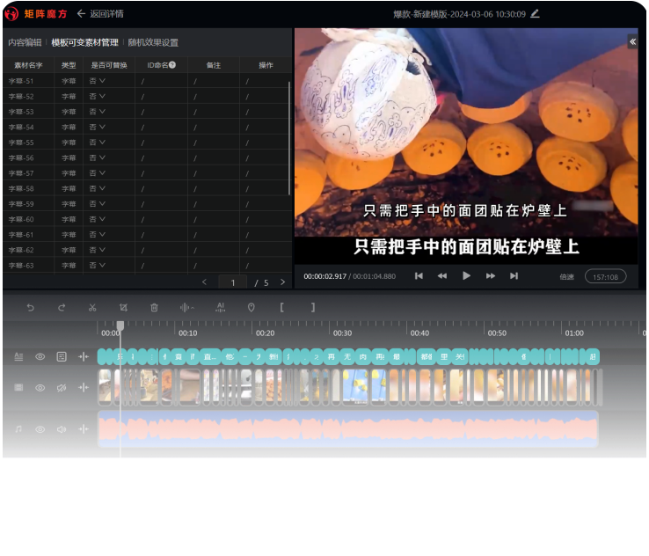The height and width of the screenshot is (556, 649).
Task: Select the 字幕-57 row name
Action: (21, 173)
